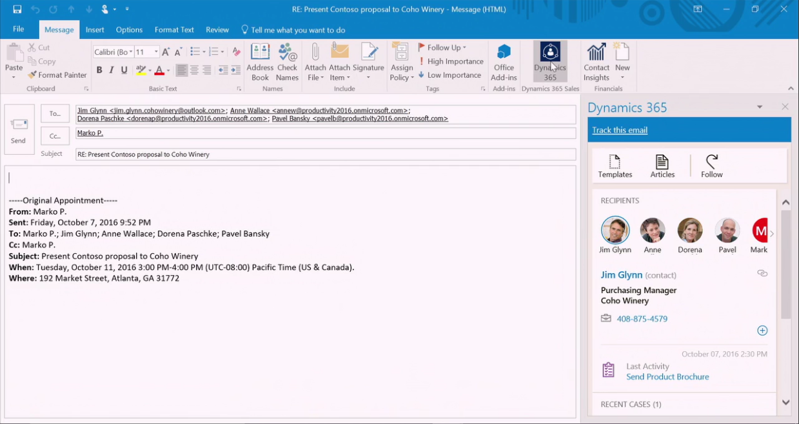Screen dimensions: 799x424
Task: Toggle Bold formatting
Action: click(99, 70)
